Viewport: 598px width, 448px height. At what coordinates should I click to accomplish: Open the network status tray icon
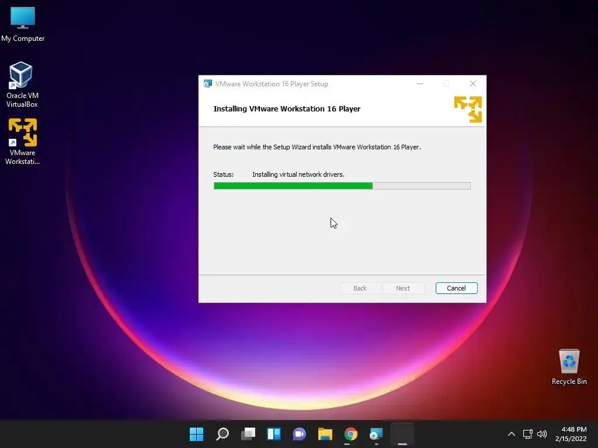coord(527,434)
